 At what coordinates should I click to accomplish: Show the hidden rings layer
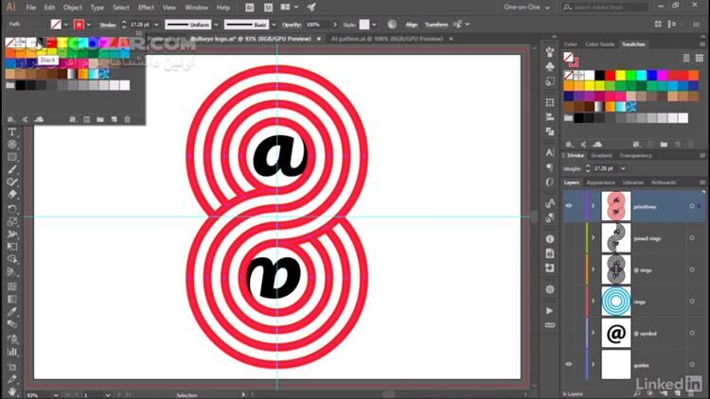569,302
